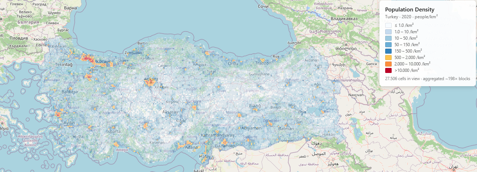This screenshot has height=172, width=477.
Task: Click the Bartın map label
Action: coord(142,43)
